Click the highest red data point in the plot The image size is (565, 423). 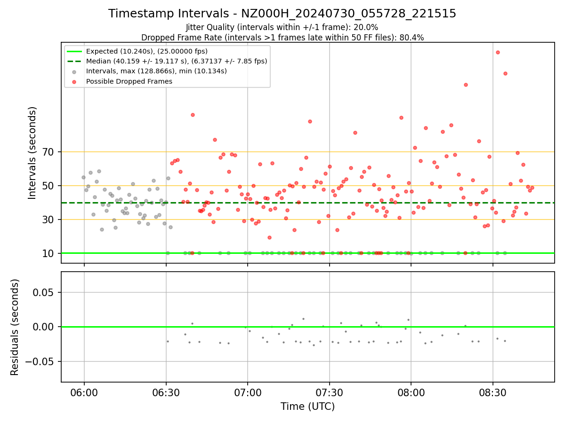(x=498, y=52)
